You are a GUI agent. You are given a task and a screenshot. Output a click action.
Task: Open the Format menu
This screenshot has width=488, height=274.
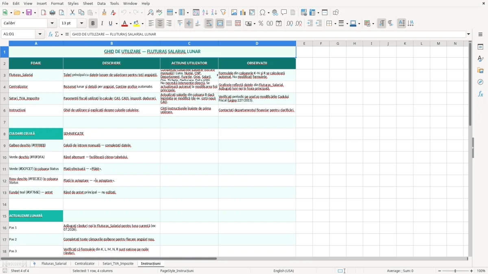(57, 3)
